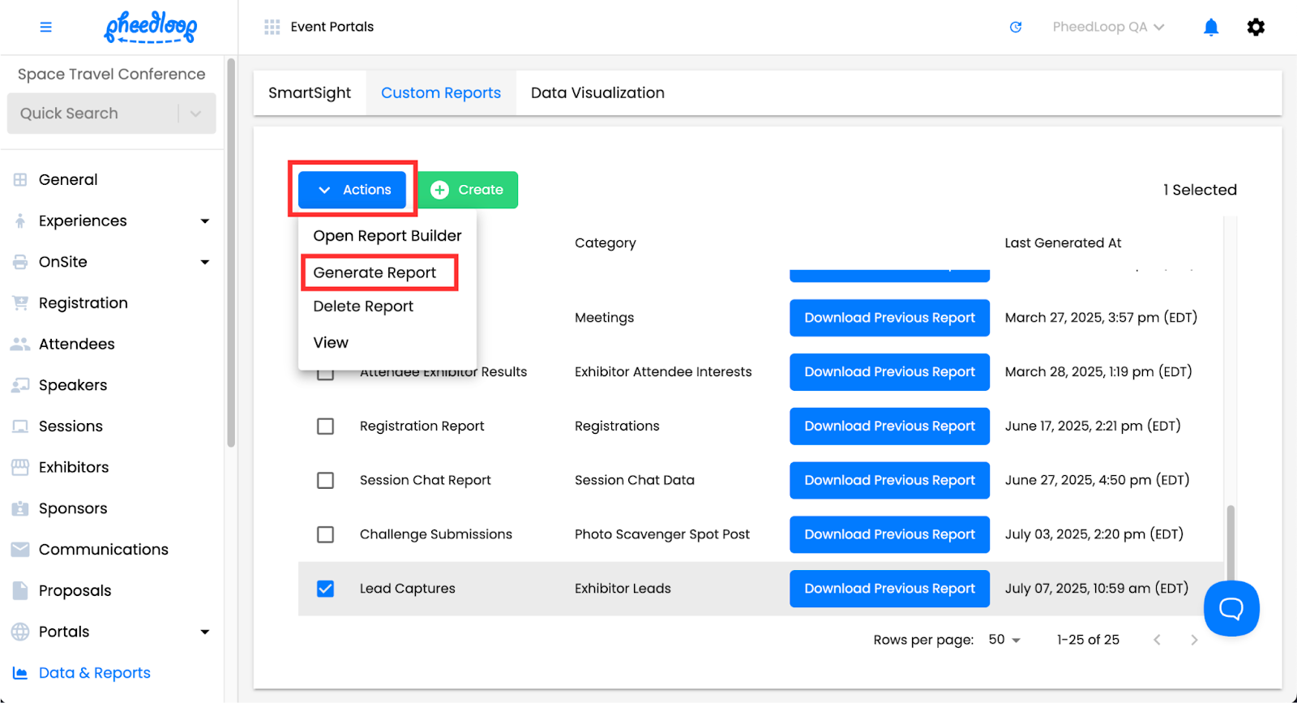Screen dimensions: 1297x703
Task: Download previous Challenge Submissions report
Action: 889,534
